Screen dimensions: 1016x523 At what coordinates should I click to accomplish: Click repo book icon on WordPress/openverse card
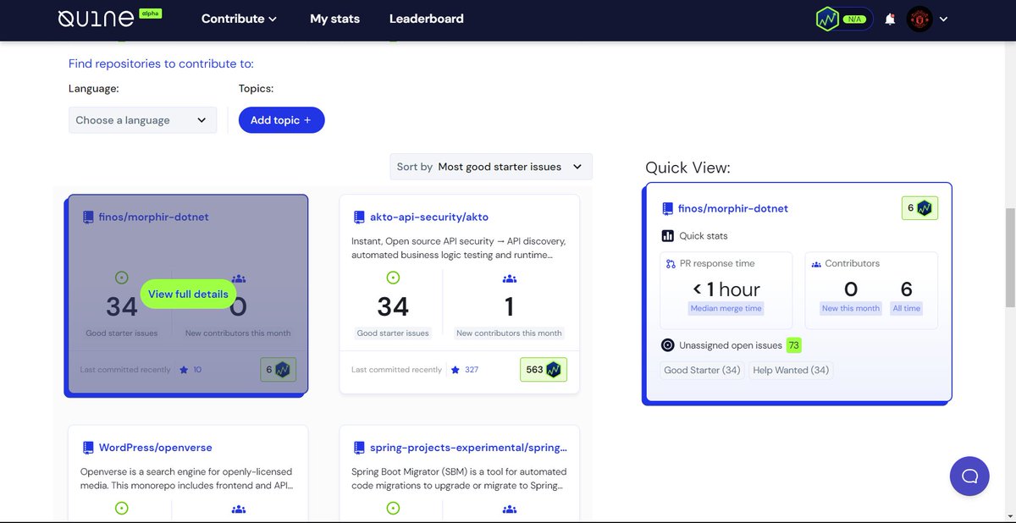(x=88, y=448)
